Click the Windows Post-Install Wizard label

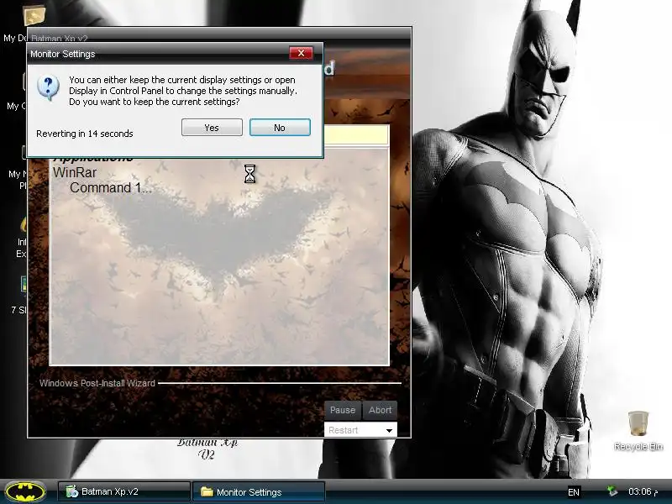(x=97, y=383)
